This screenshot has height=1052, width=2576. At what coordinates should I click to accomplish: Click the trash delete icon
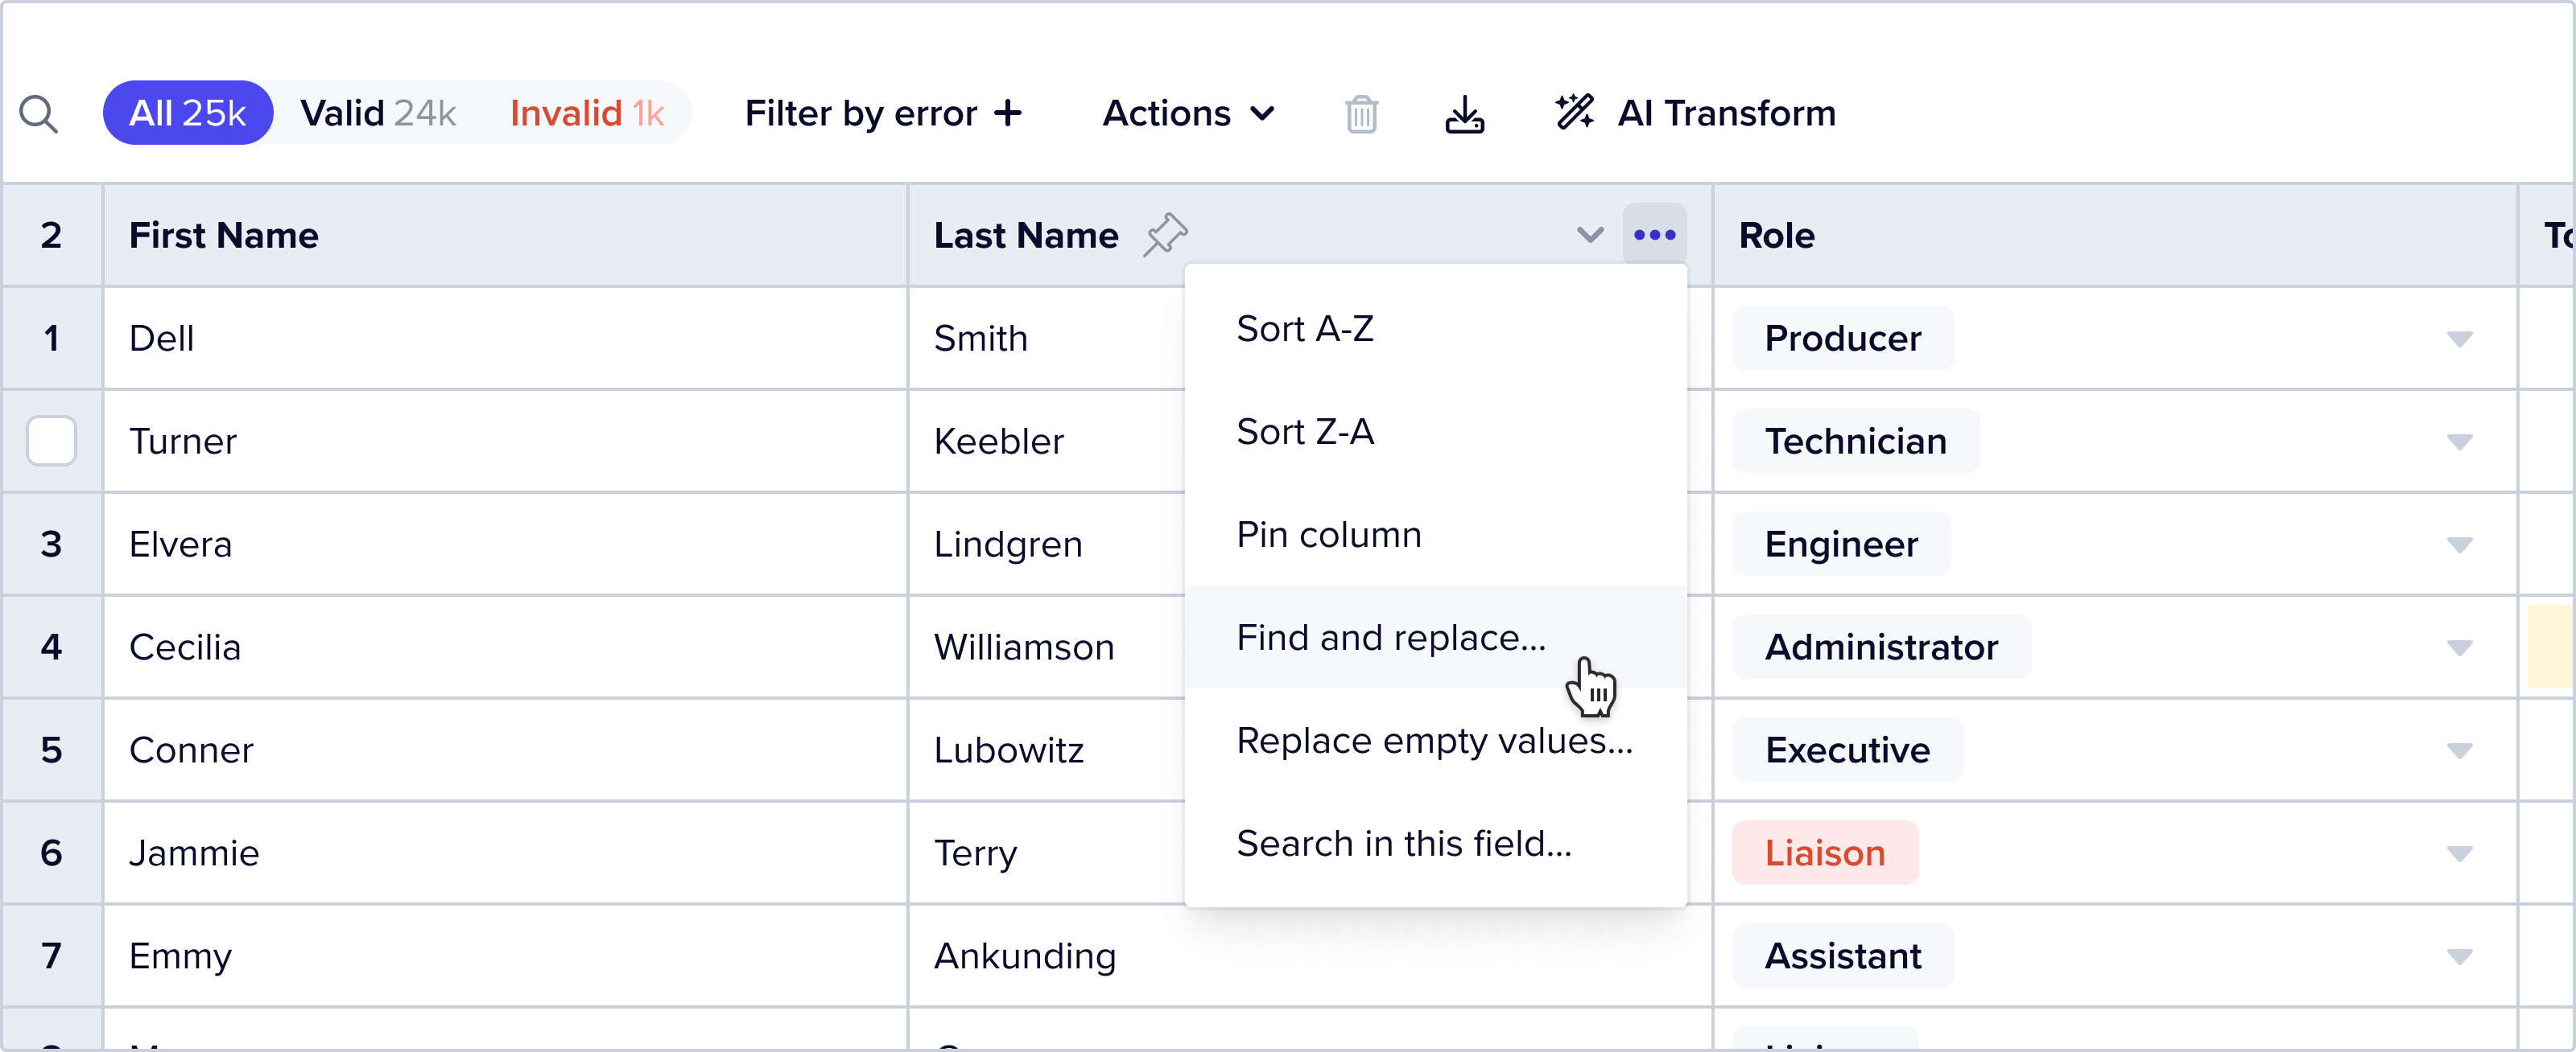pos(1361,114)
